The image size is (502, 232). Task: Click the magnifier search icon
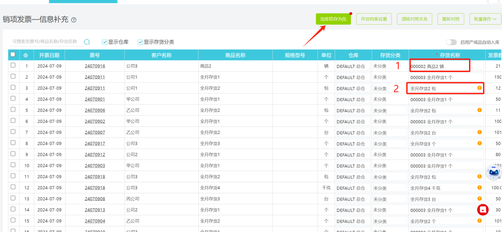[x=87, y=42]
